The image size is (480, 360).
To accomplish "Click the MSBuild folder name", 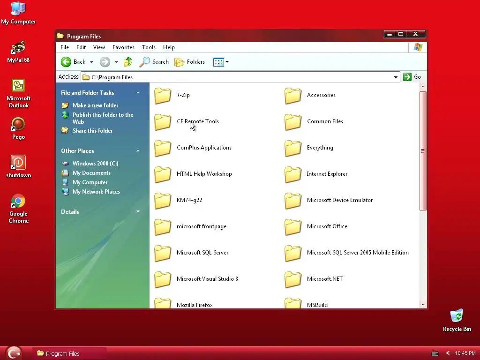I will click(x=317, y=305).
